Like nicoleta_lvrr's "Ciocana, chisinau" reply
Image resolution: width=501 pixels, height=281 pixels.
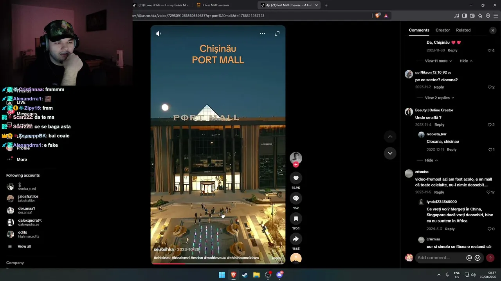[490, 149]
